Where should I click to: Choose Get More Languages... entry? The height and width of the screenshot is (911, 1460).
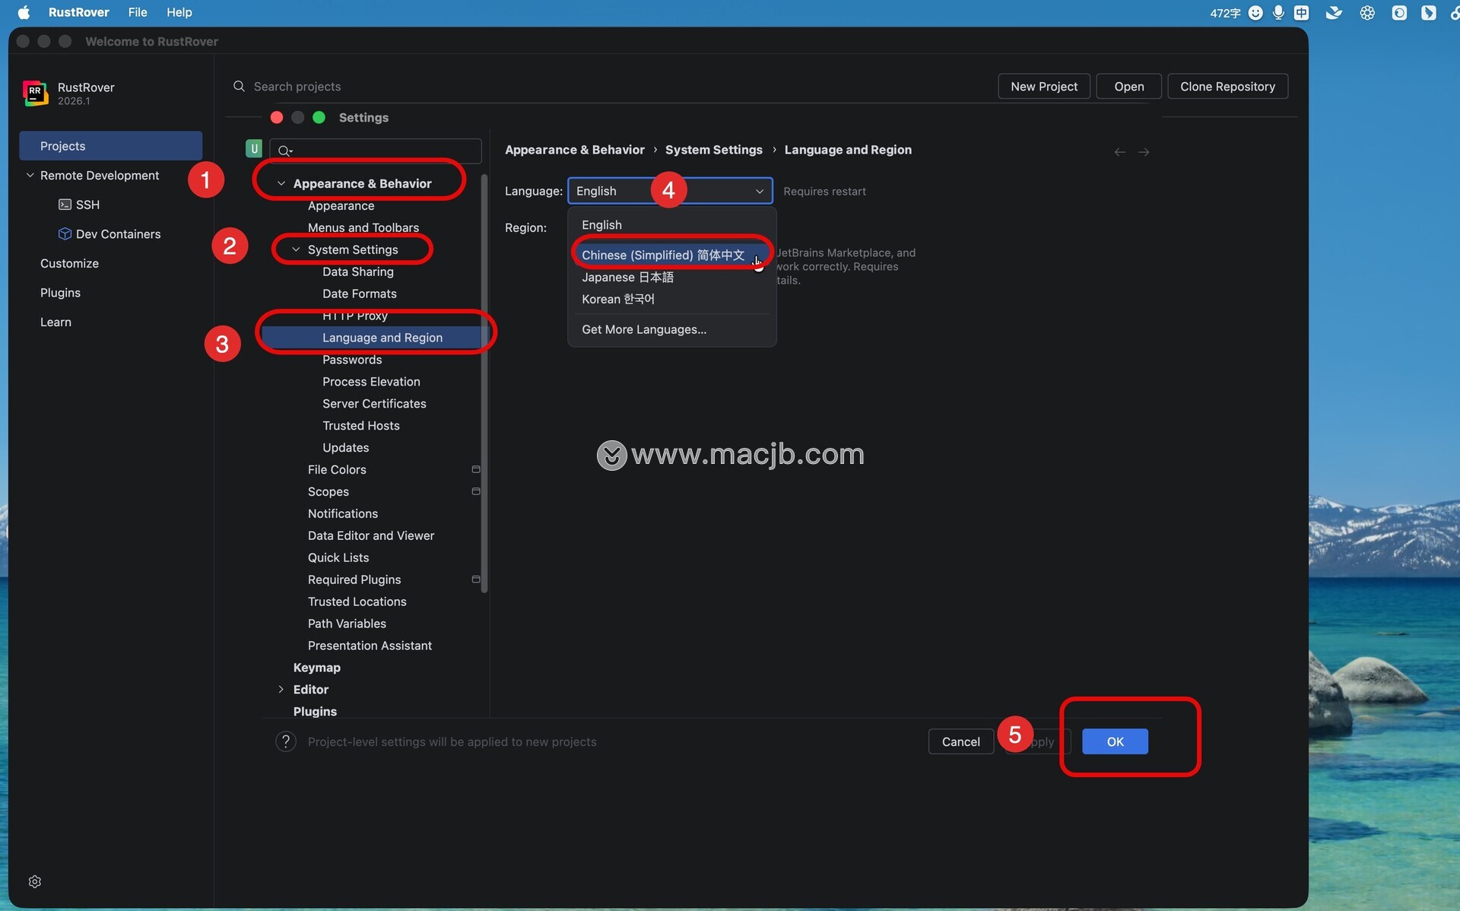(643, 329)
